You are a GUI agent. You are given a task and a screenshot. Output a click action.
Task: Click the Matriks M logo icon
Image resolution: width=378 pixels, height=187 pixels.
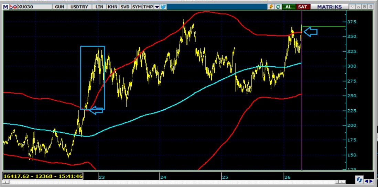click(6, 7)
